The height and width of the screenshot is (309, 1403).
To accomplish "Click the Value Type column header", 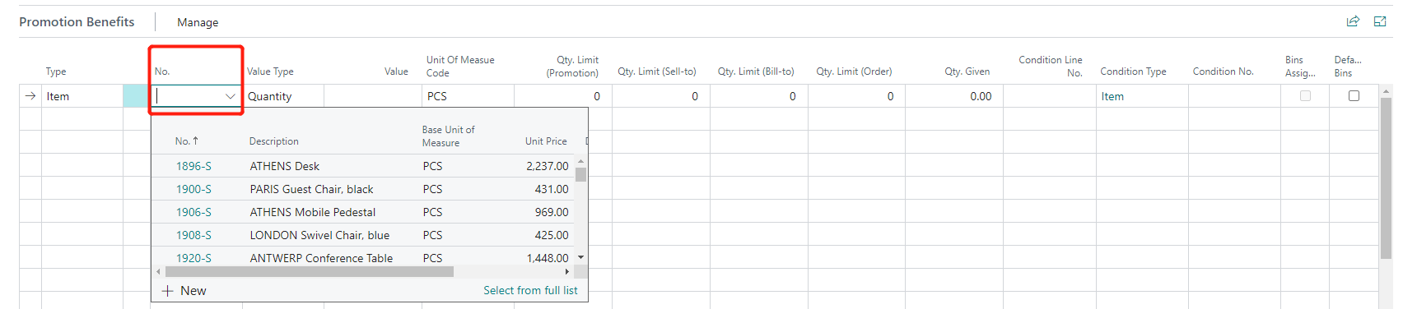I will [270, 71].
